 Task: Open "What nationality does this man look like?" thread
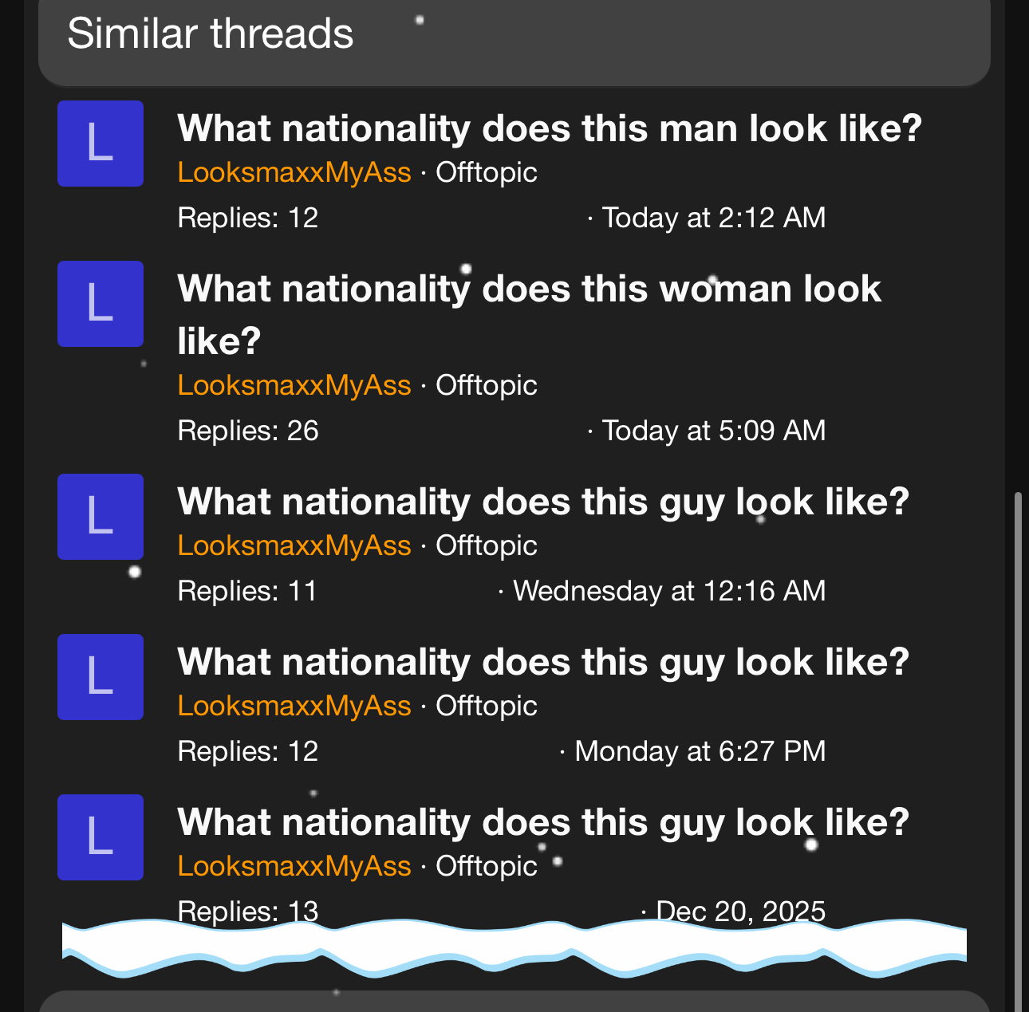549,128
